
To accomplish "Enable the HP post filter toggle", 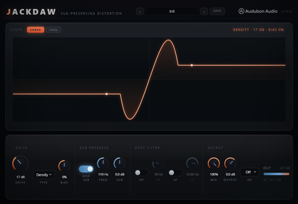I will tap(142, 172).
